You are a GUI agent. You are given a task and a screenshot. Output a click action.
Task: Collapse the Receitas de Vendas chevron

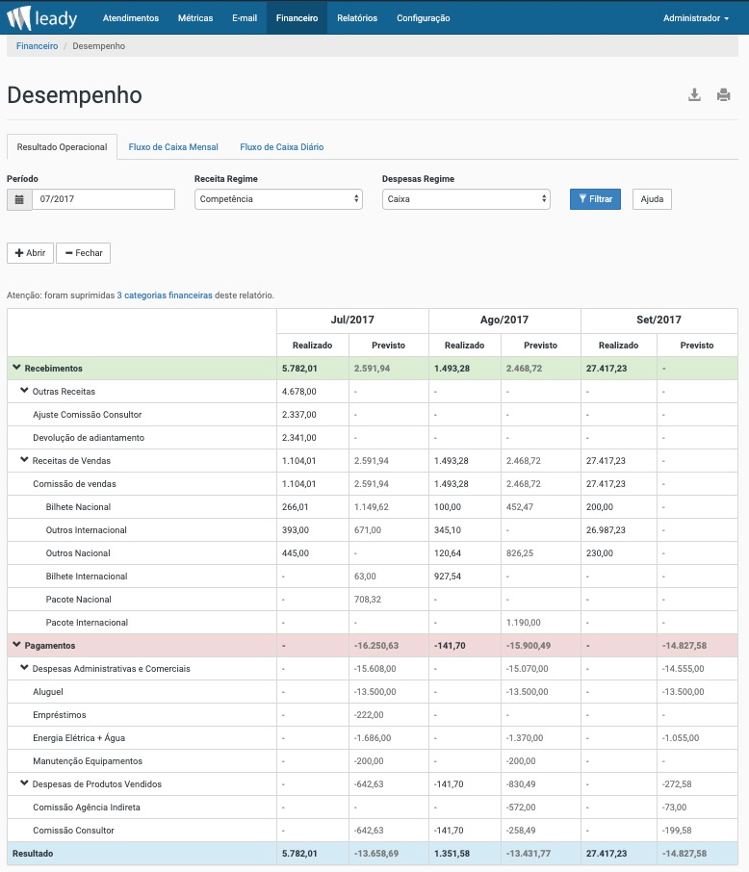tap(24, 460)
